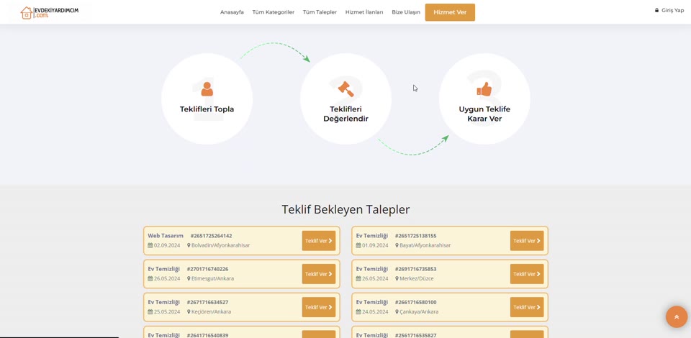Click request number #2651725264142
691x338 pixels.
coord(211,236)
